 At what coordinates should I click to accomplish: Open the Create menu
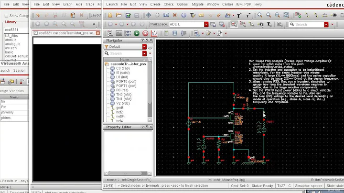pos(155,4)
